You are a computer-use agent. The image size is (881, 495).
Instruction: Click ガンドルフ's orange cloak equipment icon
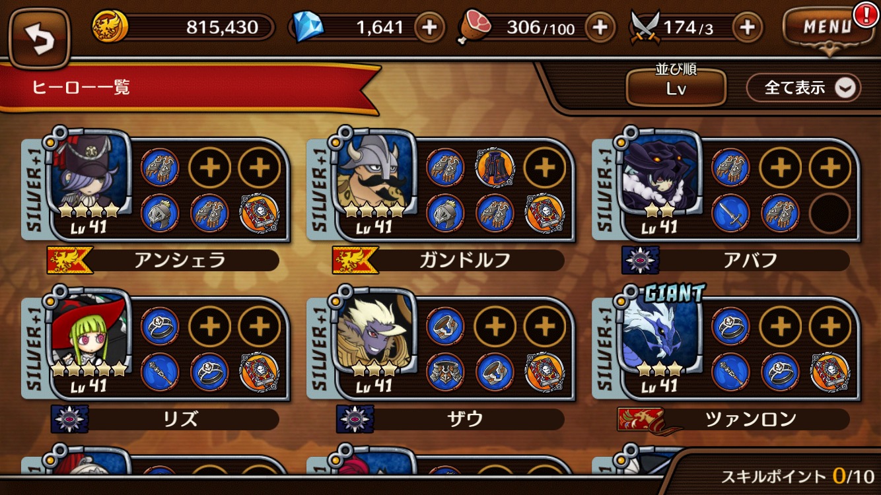pyautogui.click(x=495, y=168)
